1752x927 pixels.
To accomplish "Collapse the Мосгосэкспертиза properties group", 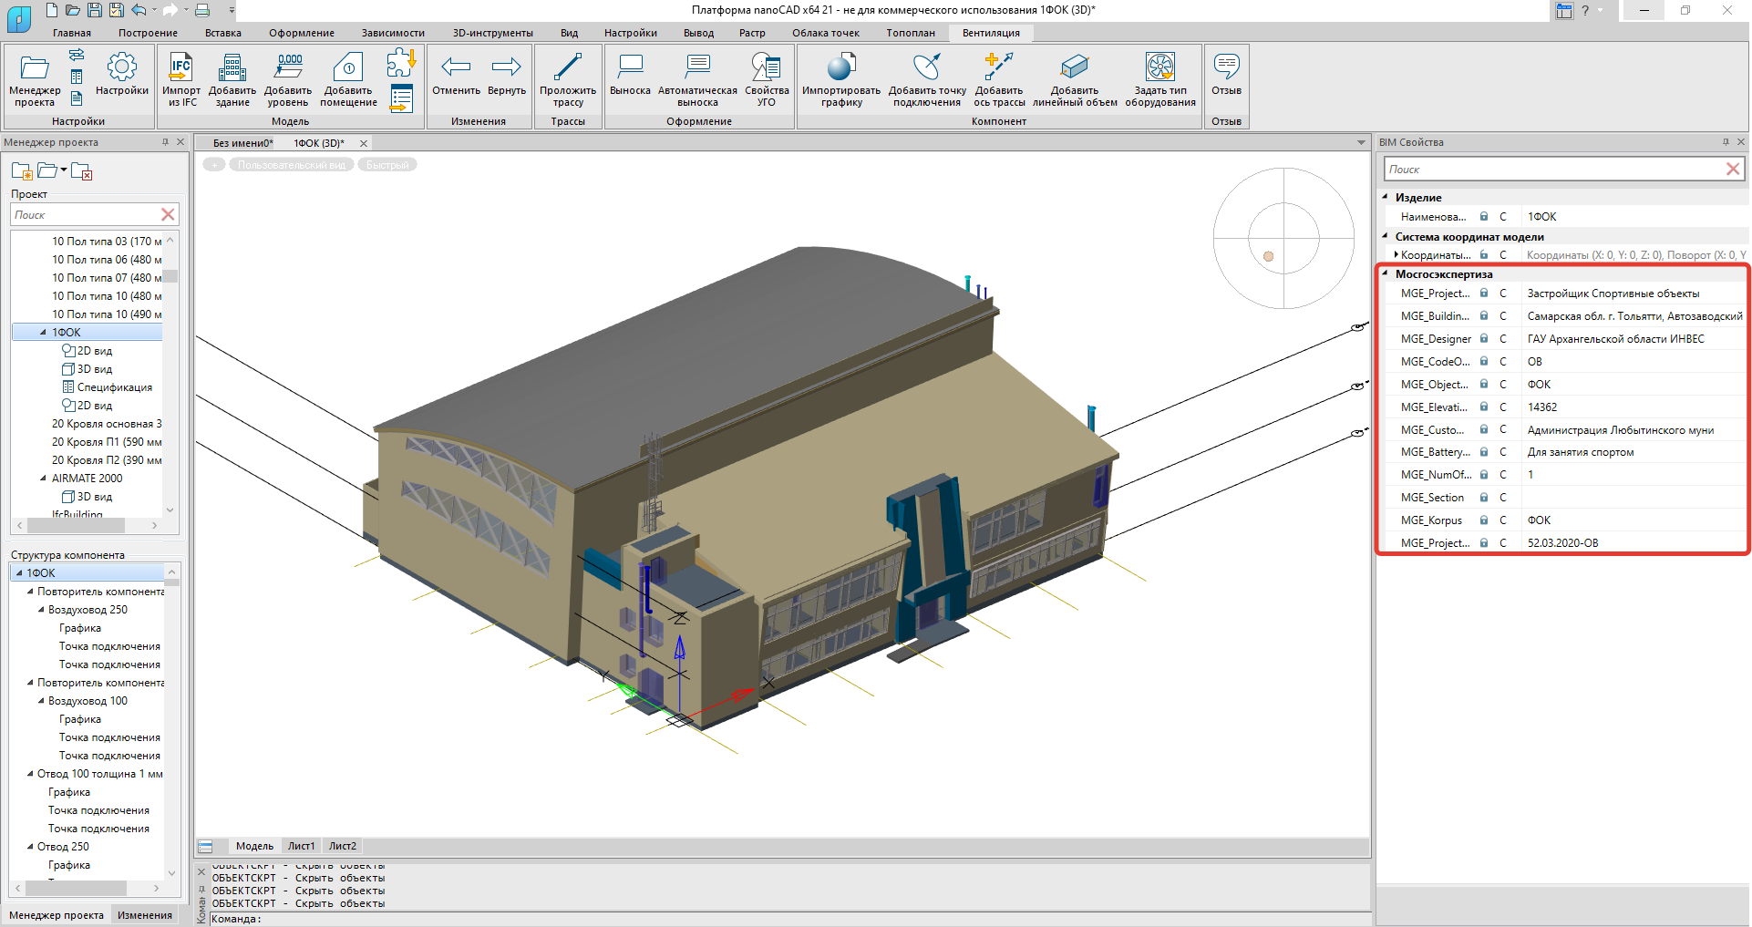I will [1386, 273].
